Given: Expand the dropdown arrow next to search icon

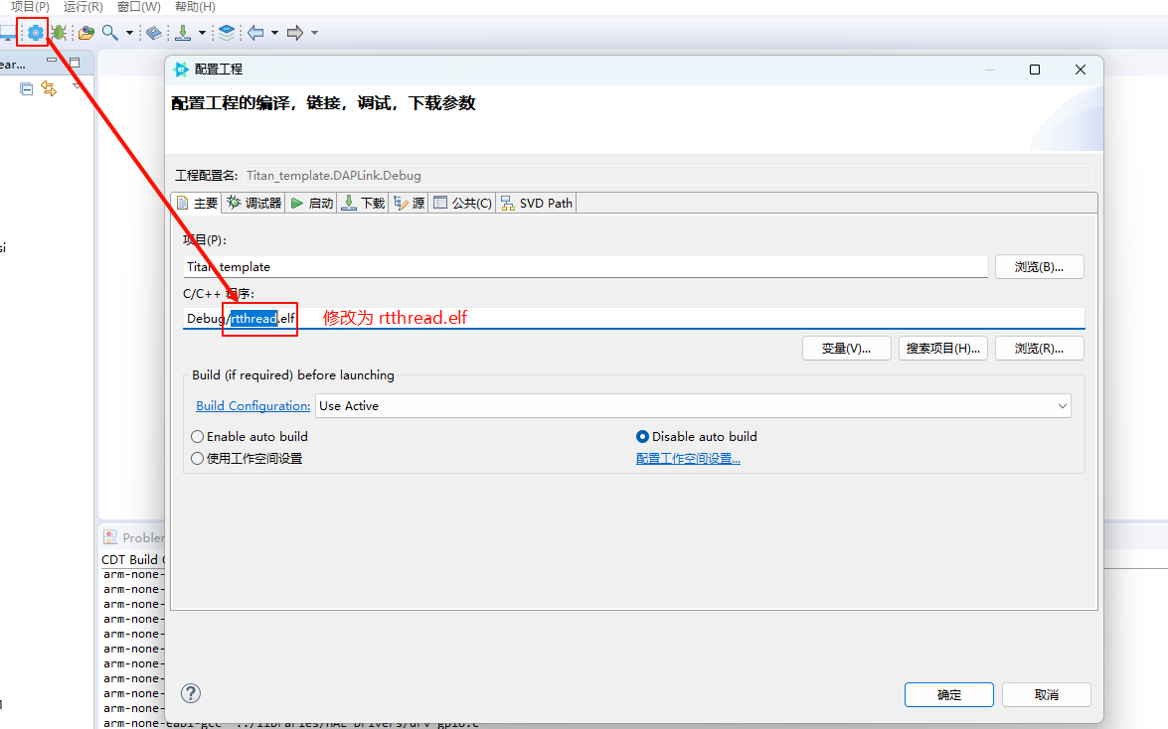Looking at the screenshot, I should pyautogui.click(x=129, y=33).
